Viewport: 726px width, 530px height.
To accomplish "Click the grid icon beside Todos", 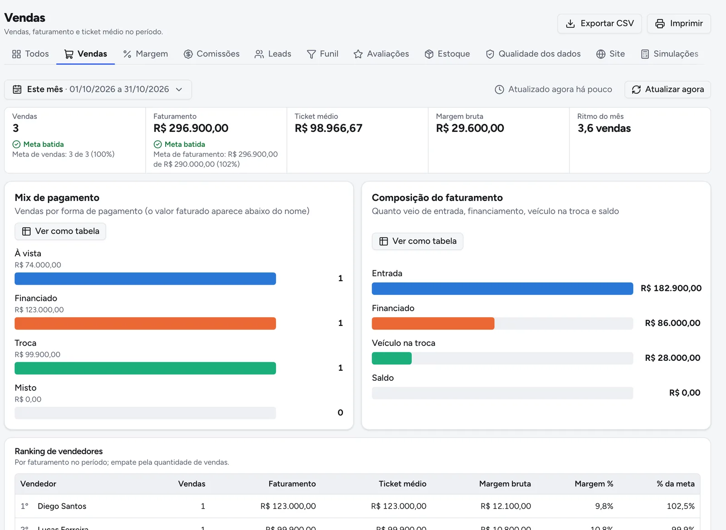I will click(16, 54).
